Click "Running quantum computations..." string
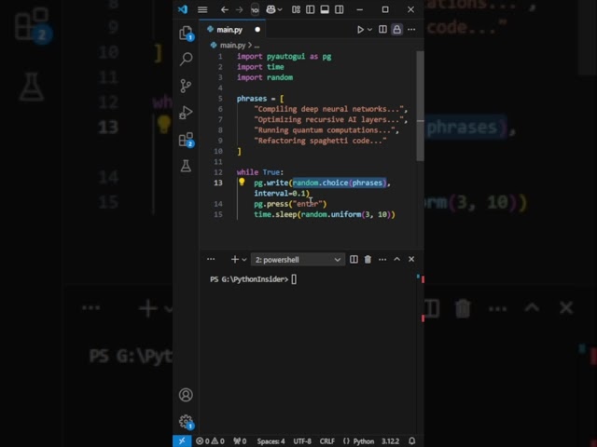This screenshot has height=447, width=597. pos(325,130)
